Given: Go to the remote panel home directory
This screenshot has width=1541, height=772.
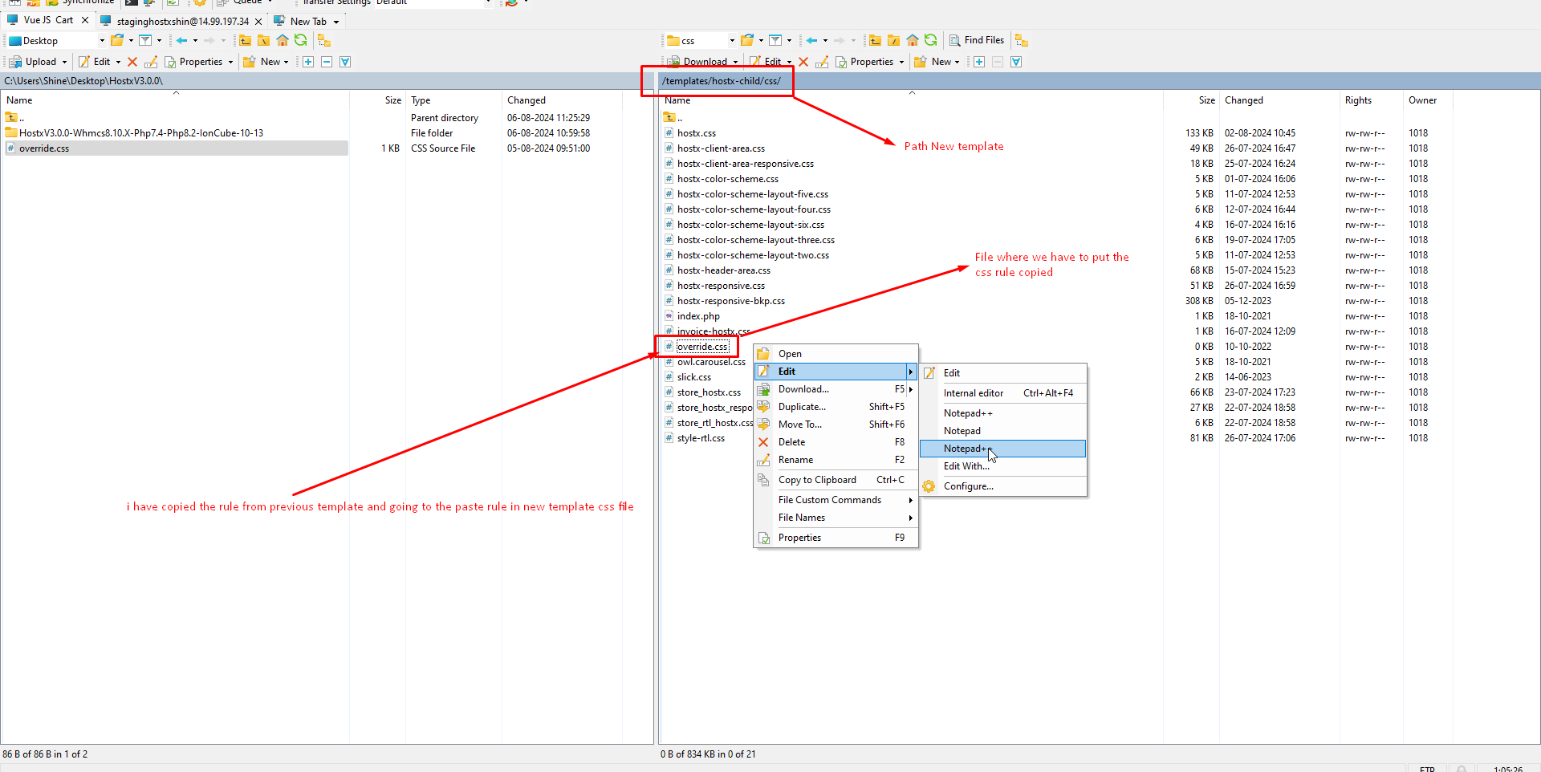Looking at the screenshot, I should click(913, 40).
